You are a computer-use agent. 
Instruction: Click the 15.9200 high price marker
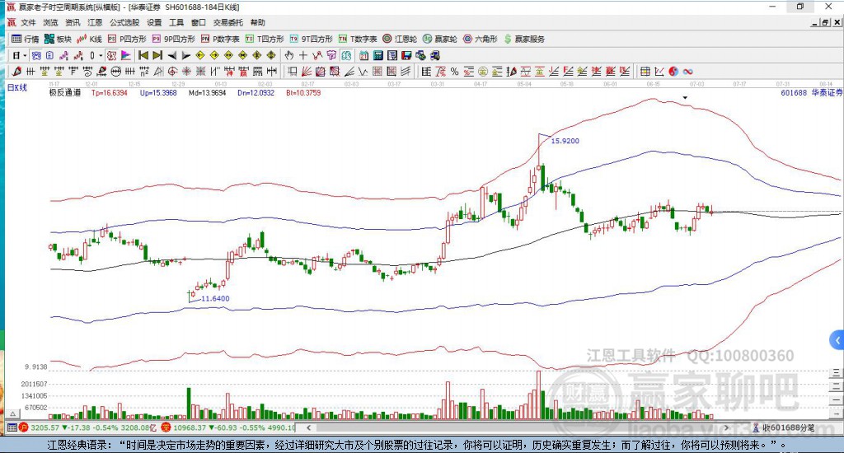[x=565, y=141]
